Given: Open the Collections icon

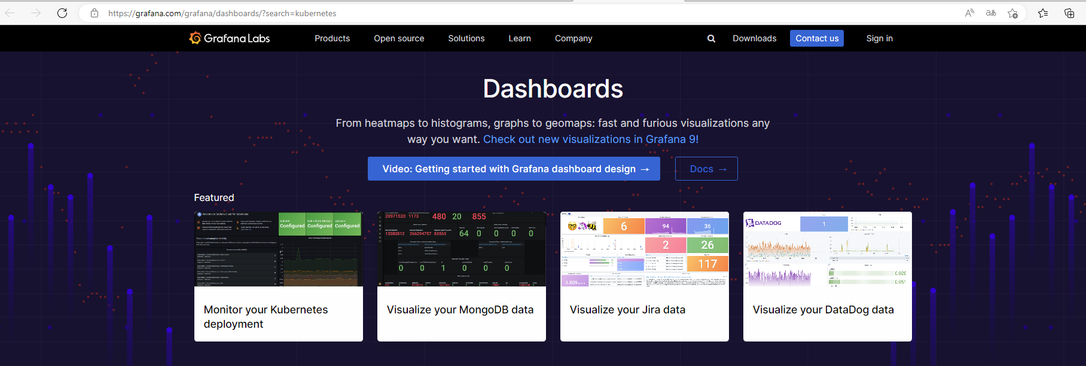Looking at the screenshot, I should coord(1069,13).
